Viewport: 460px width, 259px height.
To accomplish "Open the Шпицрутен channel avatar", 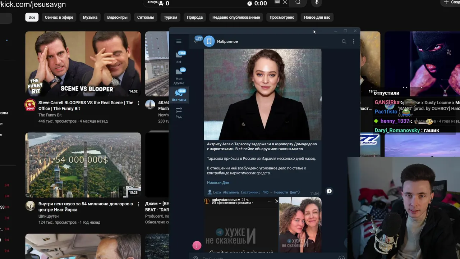I will point(30,206).
